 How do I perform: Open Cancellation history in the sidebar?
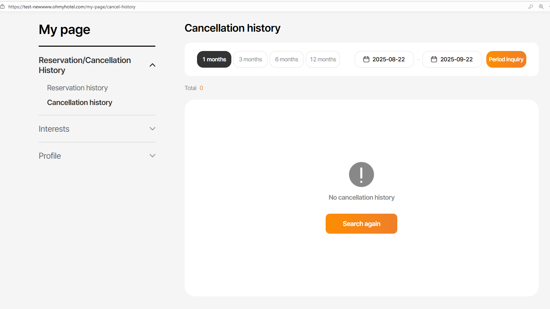(x=80, y=103)
